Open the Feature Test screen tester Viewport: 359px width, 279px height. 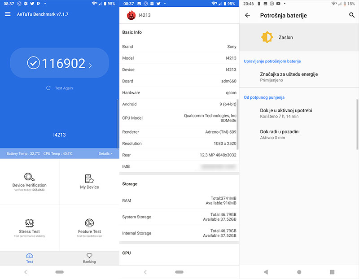(x=89, y=228)
